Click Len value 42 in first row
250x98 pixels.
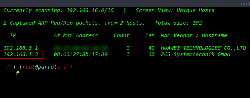pyautogui.click(x=151, y=48)
